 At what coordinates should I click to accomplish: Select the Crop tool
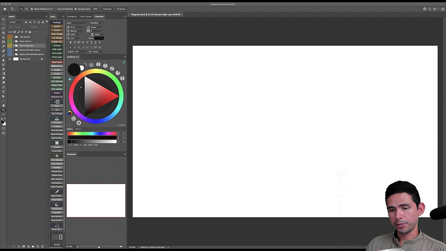tap(3, 37)
